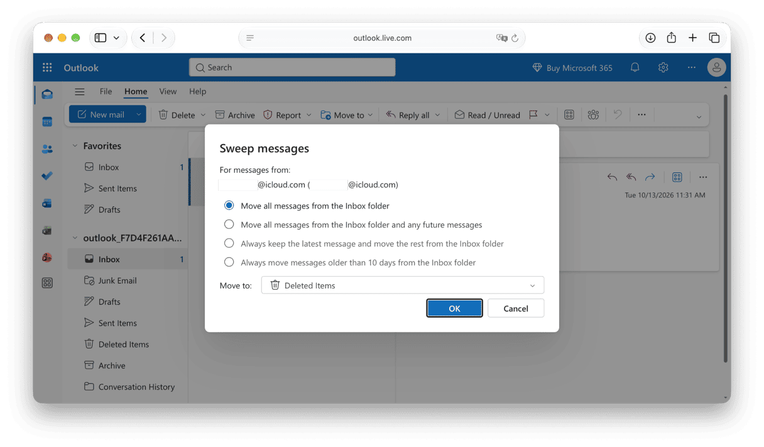The width and height of the screenshot is (764, 447).
Task: Go back in Safari
Action: point(143,38)
